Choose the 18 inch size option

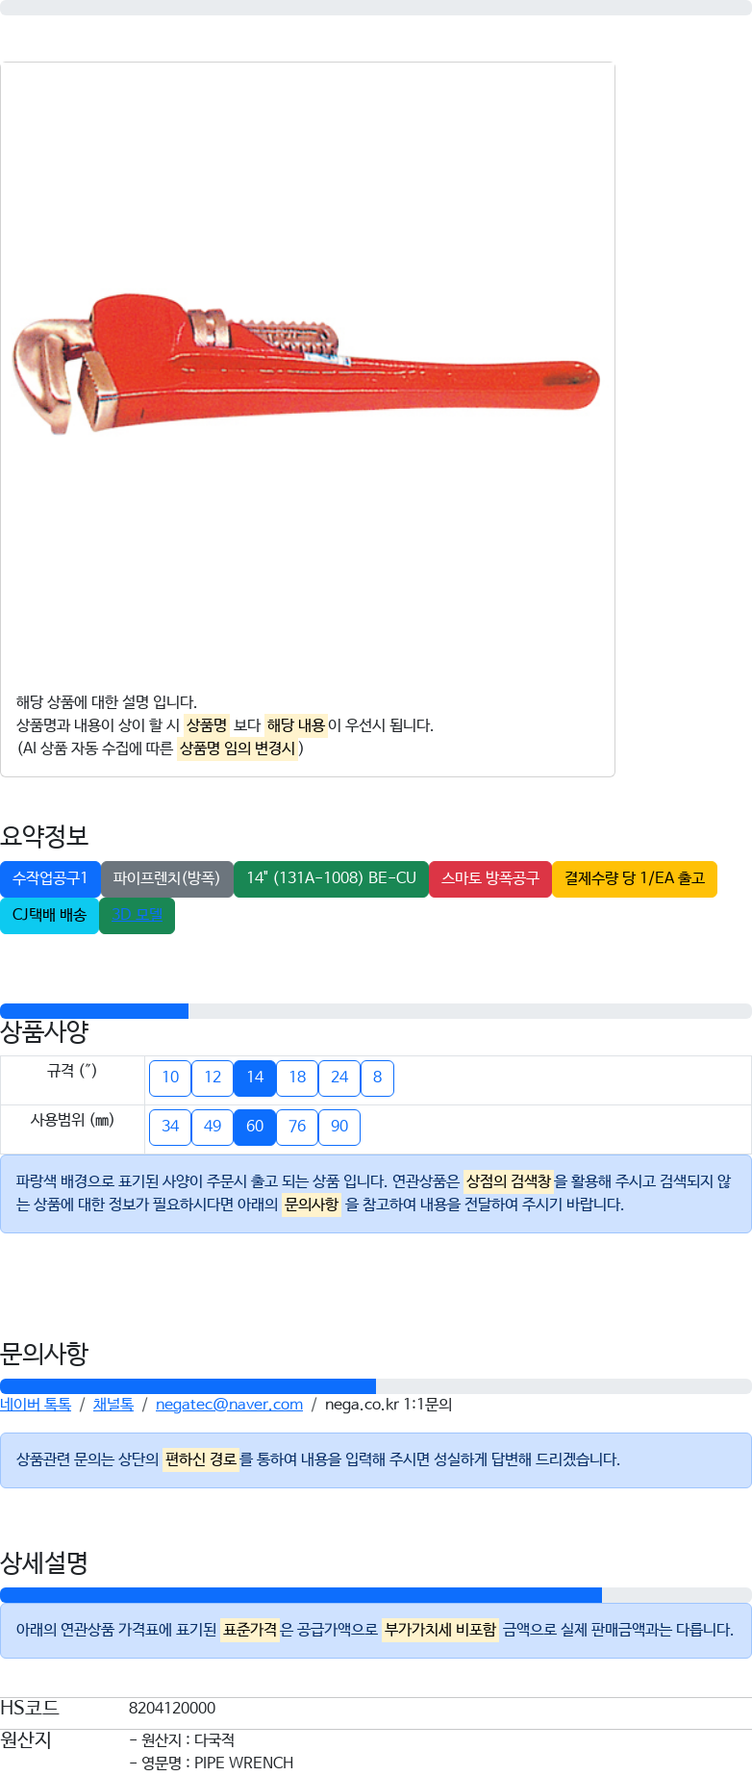pyautogui.click(x=297, y=1078)
